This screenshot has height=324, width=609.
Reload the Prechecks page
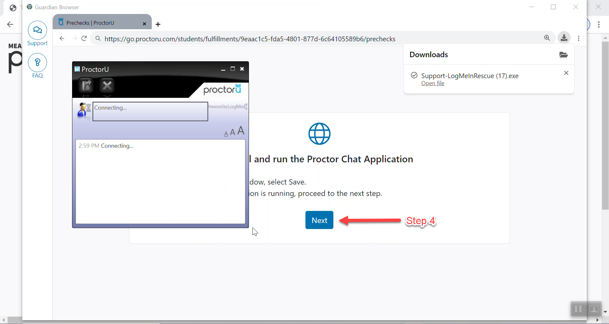pos(84,38)
